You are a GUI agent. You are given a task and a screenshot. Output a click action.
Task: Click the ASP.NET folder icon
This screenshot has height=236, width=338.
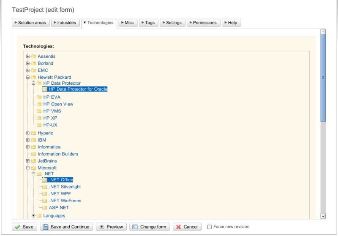[45, 208]
